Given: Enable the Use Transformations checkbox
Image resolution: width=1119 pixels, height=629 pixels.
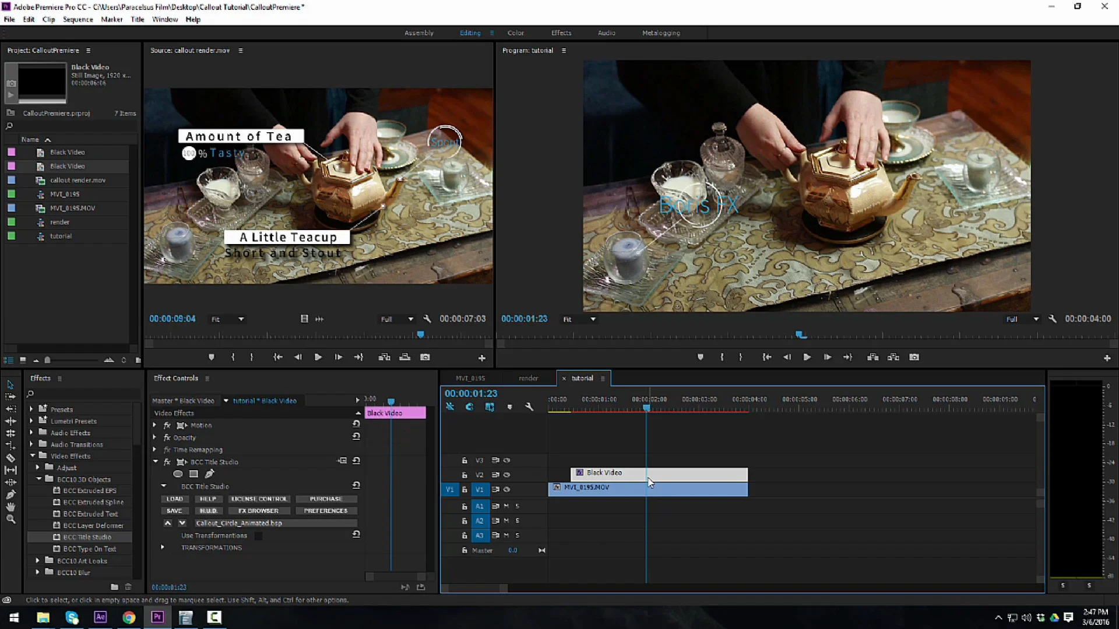Looking at the screenshot, I should coord(258,535).
